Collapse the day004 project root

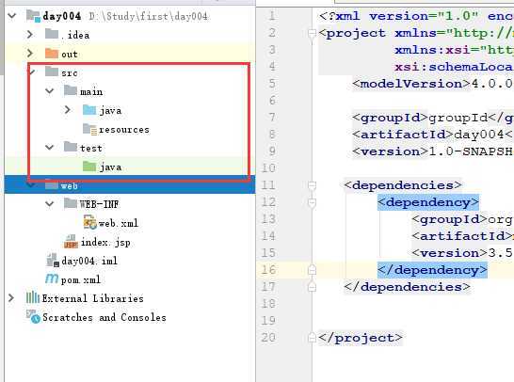coord(12,15)
